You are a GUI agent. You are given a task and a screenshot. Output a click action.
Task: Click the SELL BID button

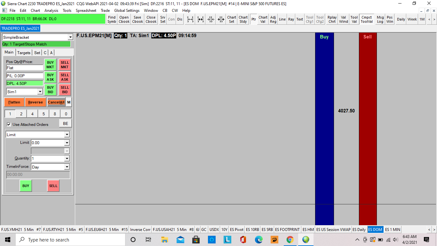(65, 90)
